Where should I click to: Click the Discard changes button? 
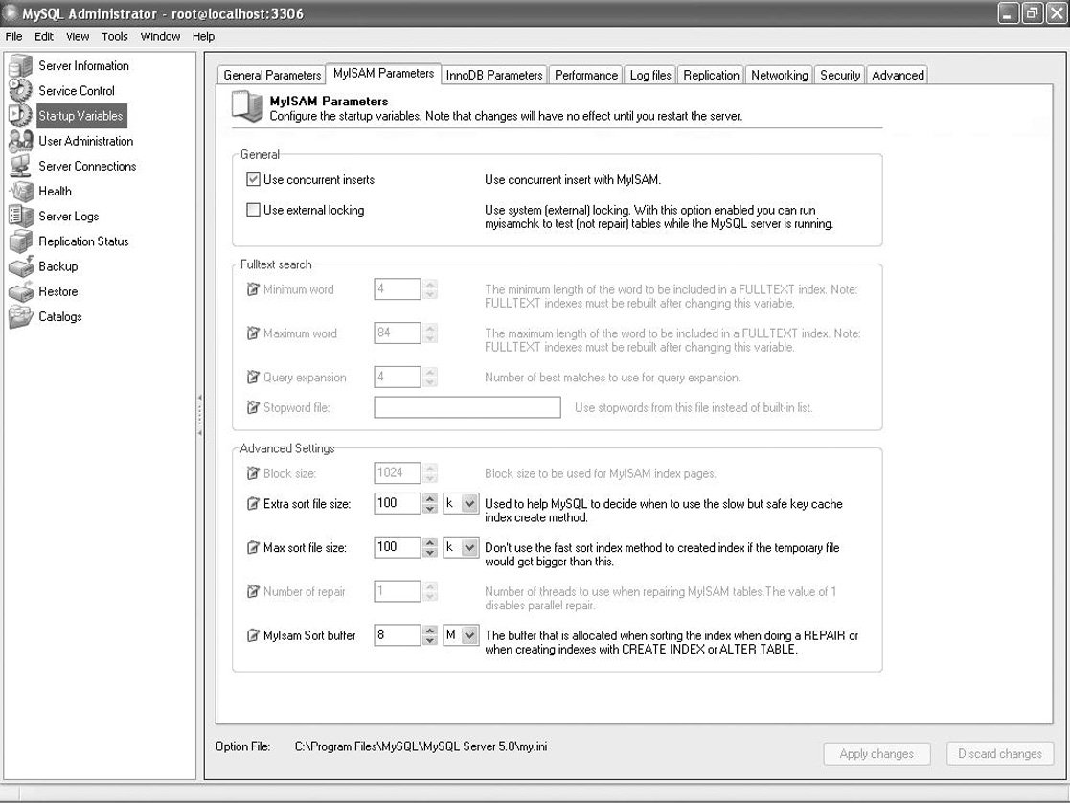[1000, 754]
